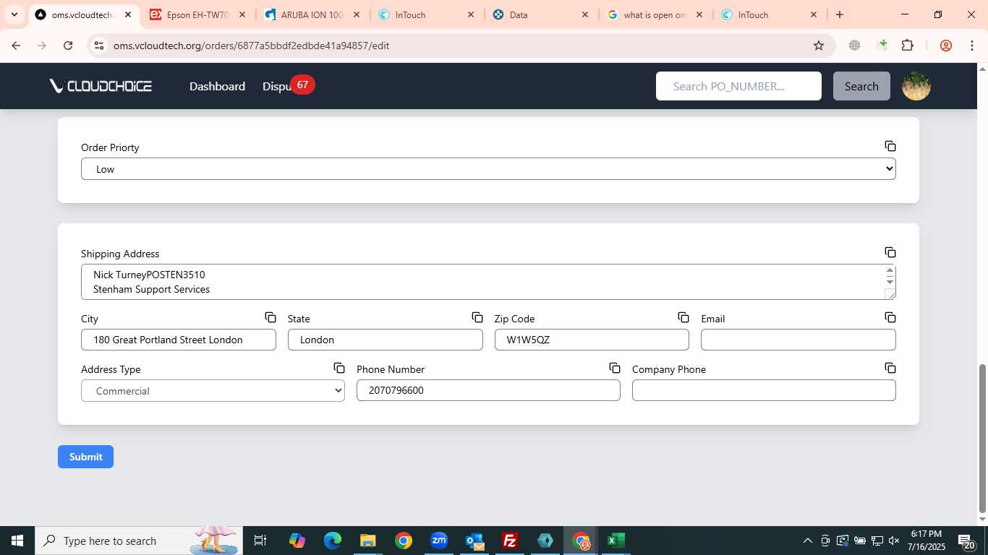The width and height of the screenshot is (988, 555).
Task: Reload the current page
Action: [x=68, y=46]
